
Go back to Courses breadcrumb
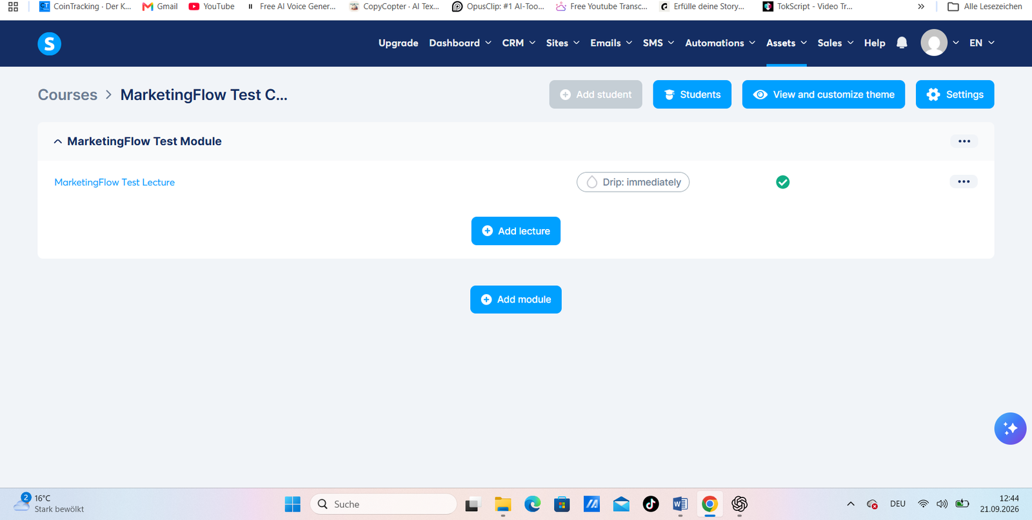point(68,95)
